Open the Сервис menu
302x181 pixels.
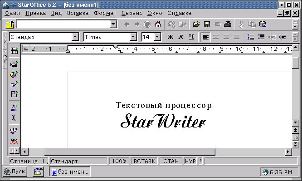(x=132, y=13)
